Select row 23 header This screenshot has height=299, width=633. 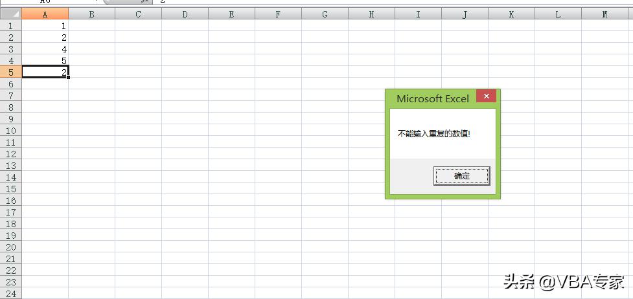tap(11, 282)
